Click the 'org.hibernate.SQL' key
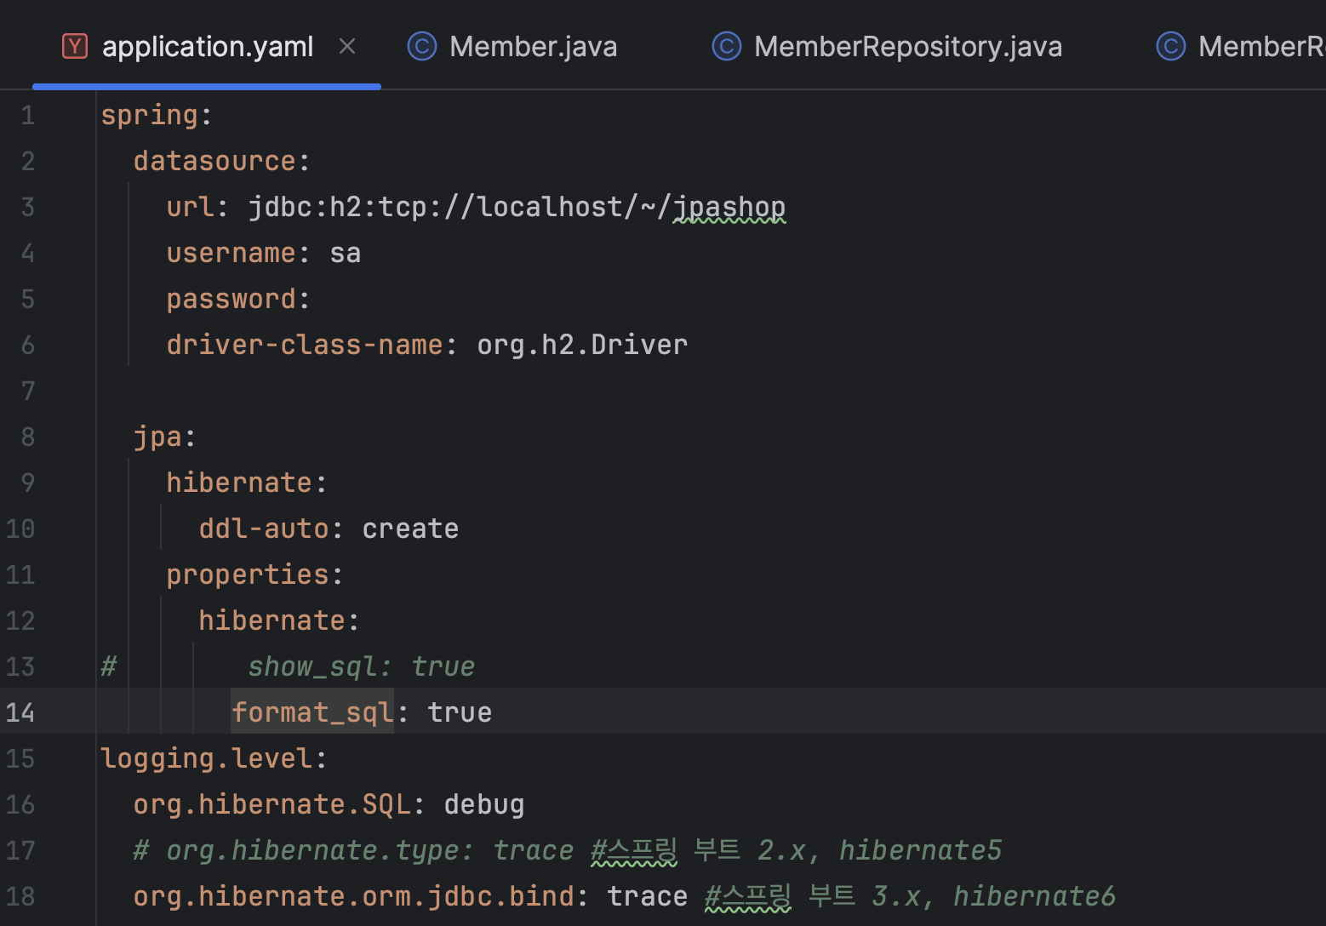This screenshot has width=1326, height=926. coord(271,804)
